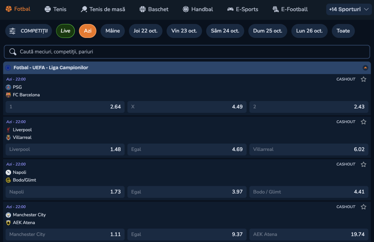Toggle the Live filter
374x242 pixels.
(x=65, y=31)
